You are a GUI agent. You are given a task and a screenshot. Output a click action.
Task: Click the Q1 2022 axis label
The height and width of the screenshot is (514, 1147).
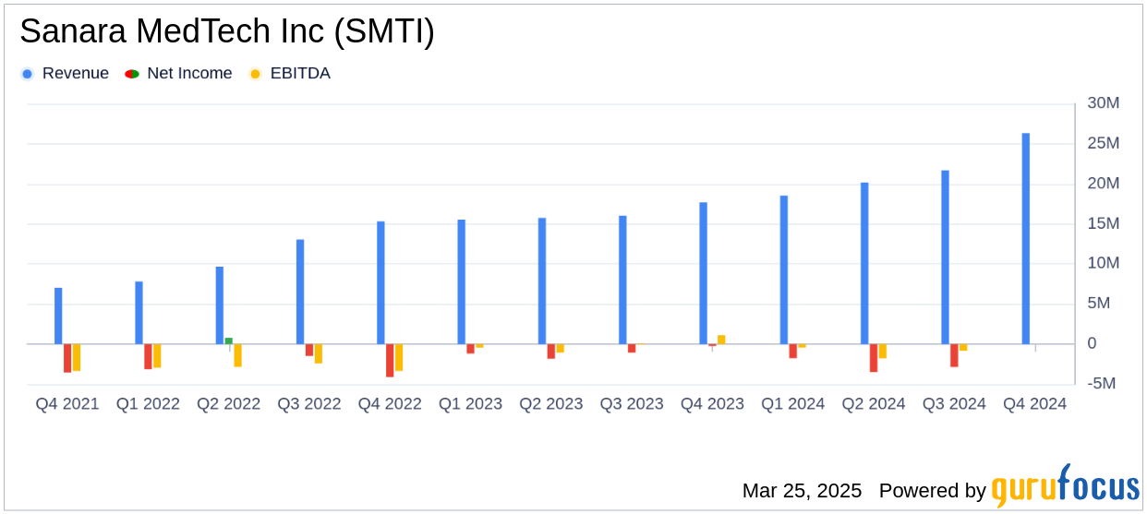tap(148, 404)
